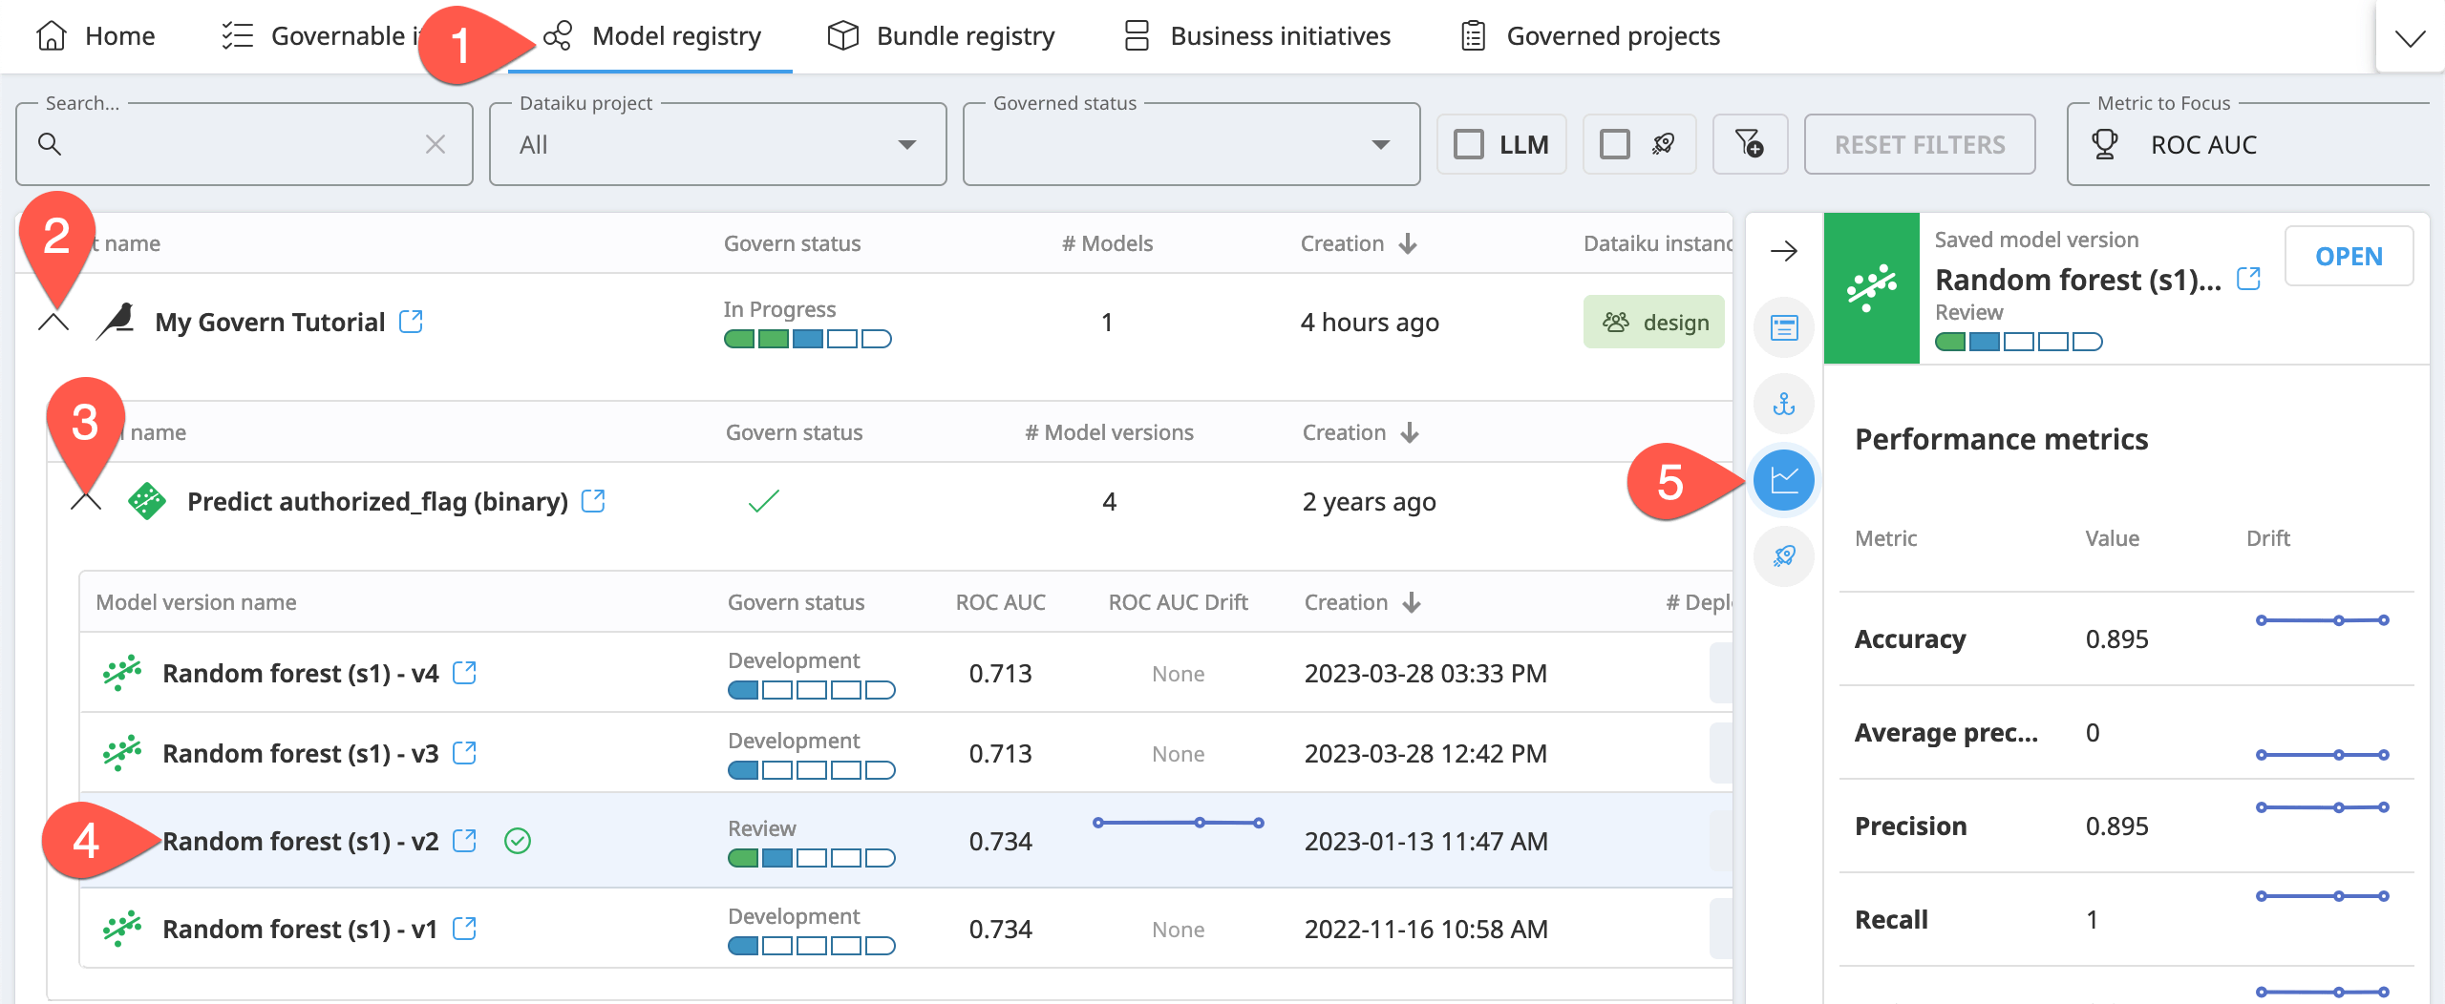Screen dimensions: 2445x1004
Task: Collapse the My Govern Tutorial project row
Action: [53, 323]
